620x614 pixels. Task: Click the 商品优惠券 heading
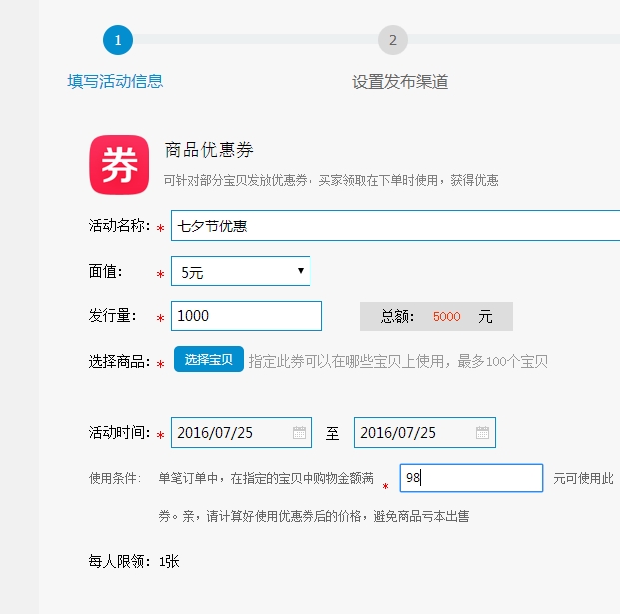(x=209, y=150)
